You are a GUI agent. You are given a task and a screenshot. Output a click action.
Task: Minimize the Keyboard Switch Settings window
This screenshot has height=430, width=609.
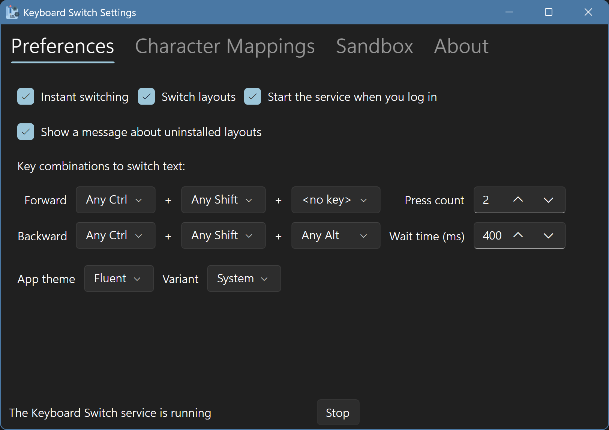coord(509,12)
